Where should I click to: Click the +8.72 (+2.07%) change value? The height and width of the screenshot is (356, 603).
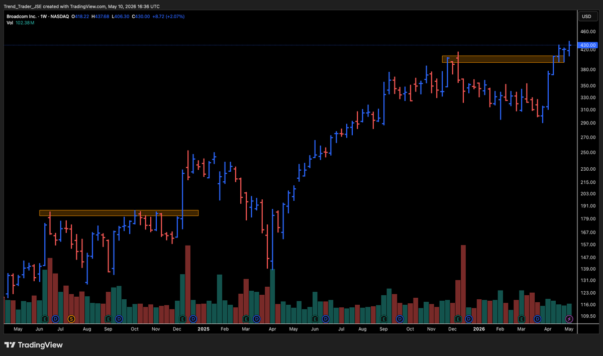[x=168, y=17]
